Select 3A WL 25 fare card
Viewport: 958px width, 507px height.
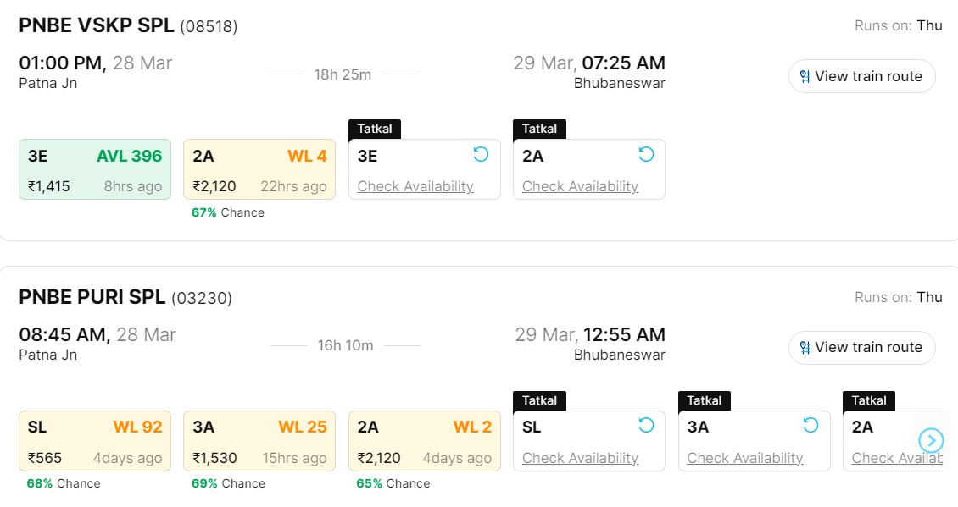(x=259, y=441)
